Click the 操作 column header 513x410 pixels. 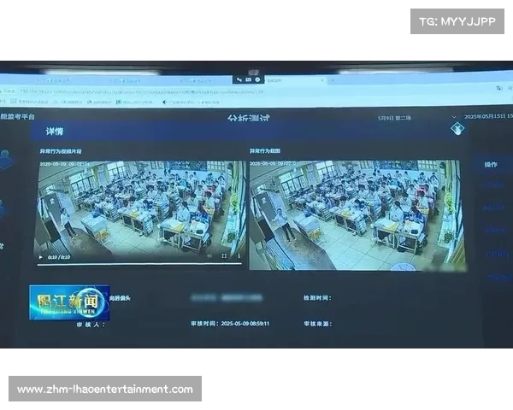tap(491, 165)
